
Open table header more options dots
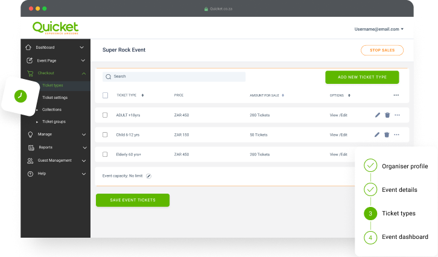pos(396,95)
